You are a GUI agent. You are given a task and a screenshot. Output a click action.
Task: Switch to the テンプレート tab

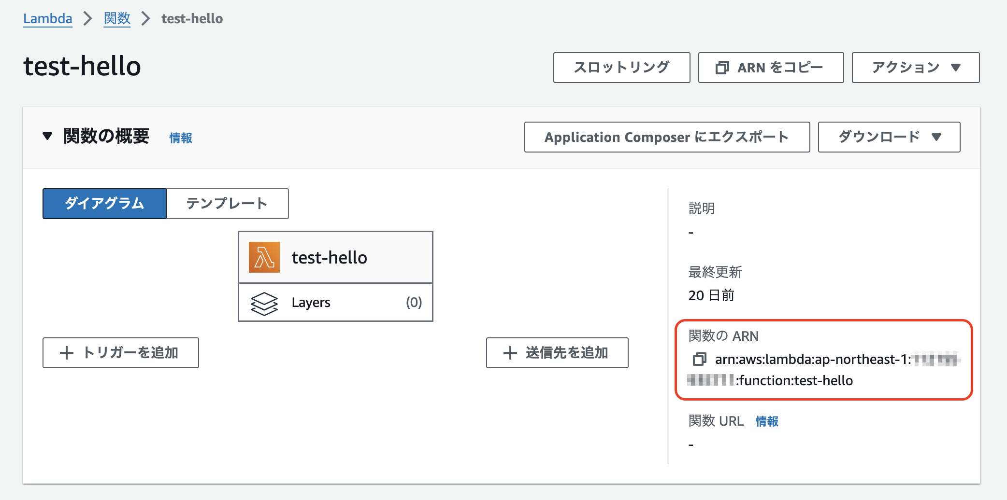click(227, 204)
